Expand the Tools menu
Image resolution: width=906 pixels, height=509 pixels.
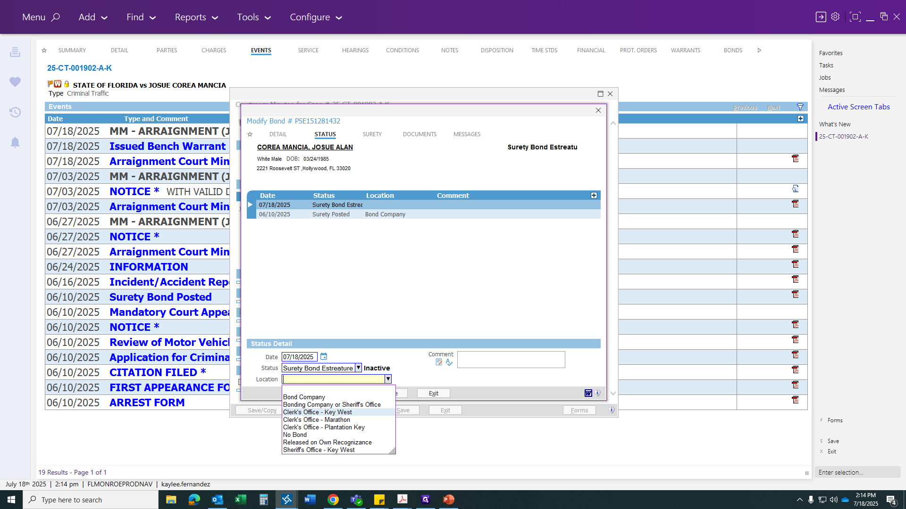tap(254, 17)
